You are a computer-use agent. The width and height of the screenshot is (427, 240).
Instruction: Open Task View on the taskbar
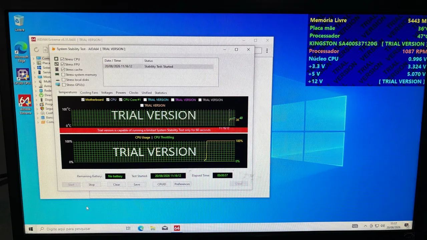tap(128, 228)
